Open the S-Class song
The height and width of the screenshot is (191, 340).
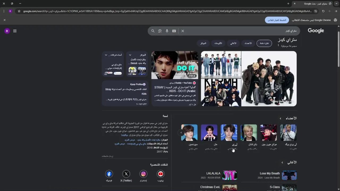(269, 188)
